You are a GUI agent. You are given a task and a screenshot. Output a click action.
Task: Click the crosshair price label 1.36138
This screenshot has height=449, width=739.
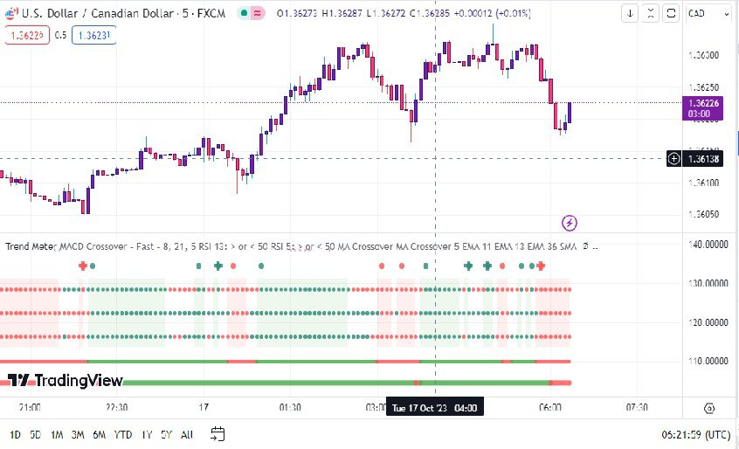(703, 159)
